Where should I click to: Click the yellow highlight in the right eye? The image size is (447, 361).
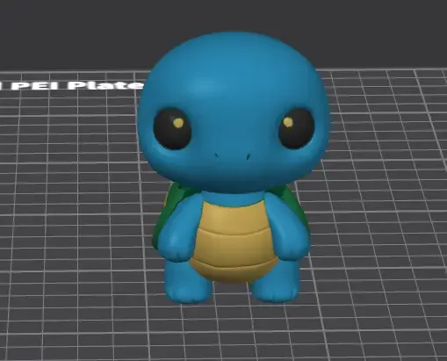click(289, 122)
